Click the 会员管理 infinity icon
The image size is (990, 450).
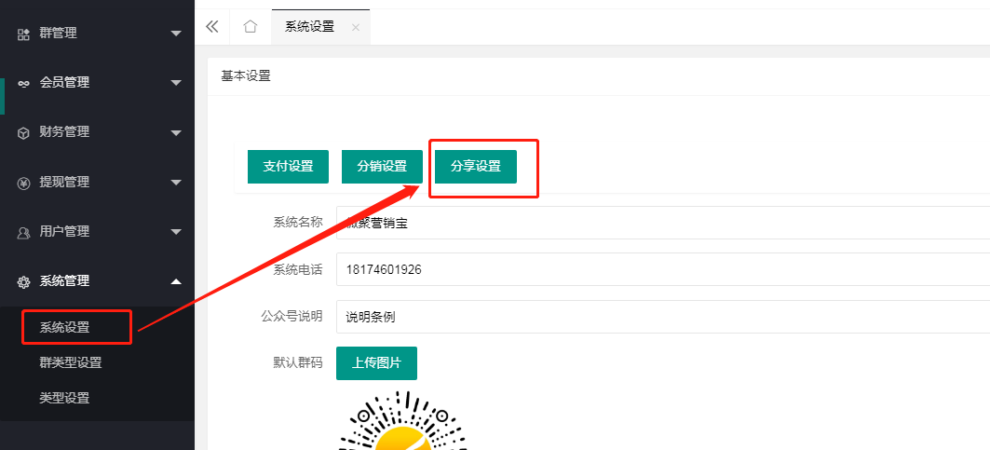tap(23, 84)
